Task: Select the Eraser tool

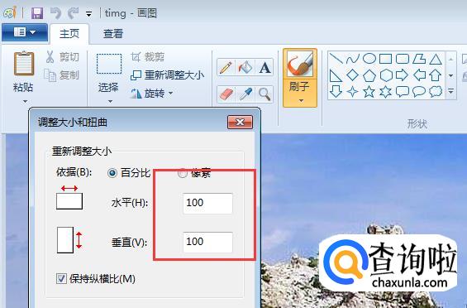Action: click(x=226, y=94)
